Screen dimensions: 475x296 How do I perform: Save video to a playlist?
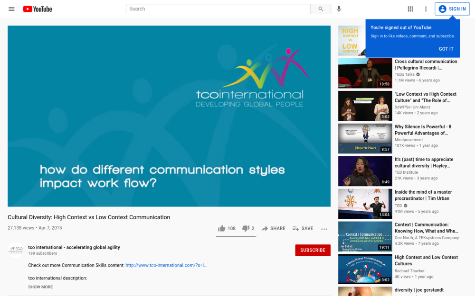pos(303,228)
